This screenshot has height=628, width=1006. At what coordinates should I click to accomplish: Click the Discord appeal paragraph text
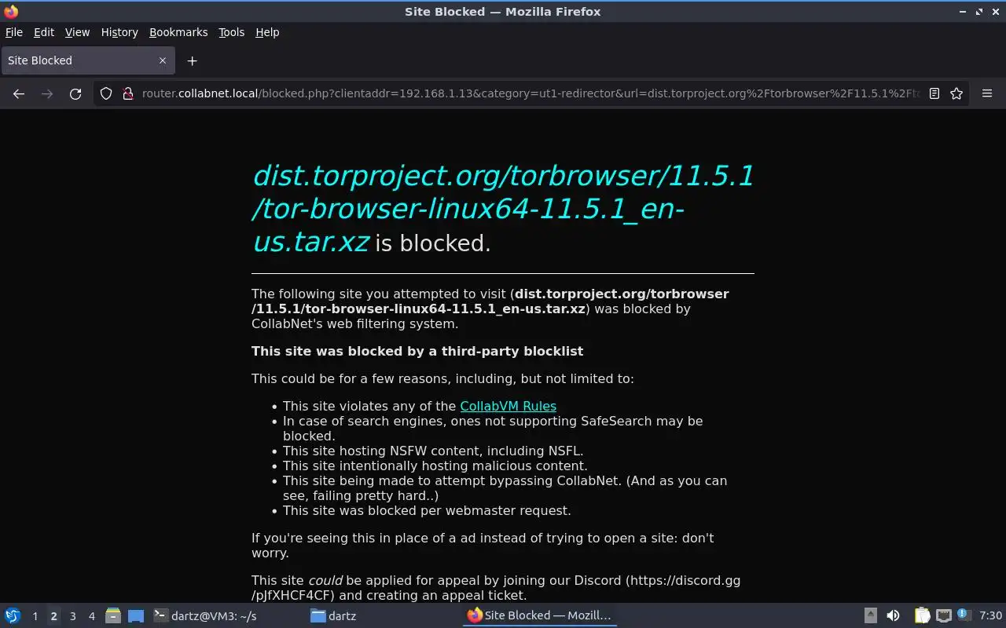[x=496, y=588]
